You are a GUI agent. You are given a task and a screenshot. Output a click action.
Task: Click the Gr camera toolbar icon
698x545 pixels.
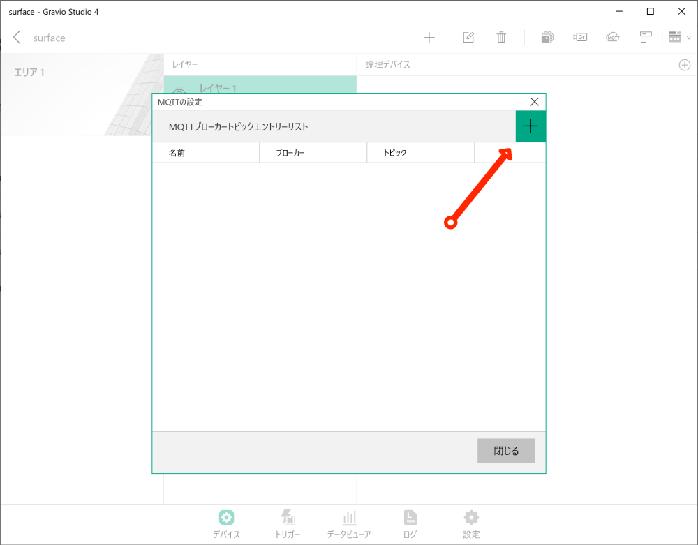point(580,37)
